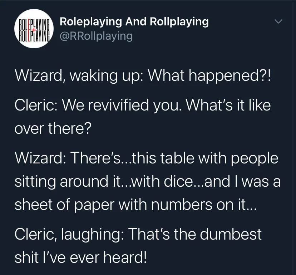Select the line 'Wizard, waking up: What happened?!'
Screen dimensions: 296x275
143,76
